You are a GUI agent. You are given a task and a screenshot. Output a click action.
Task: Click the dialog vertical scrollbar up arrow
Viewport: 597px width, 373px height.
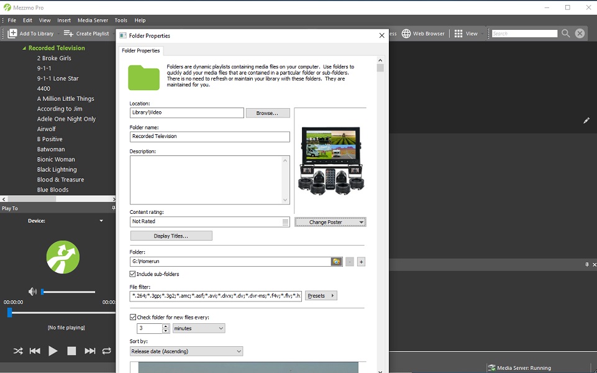click(380, 60)
